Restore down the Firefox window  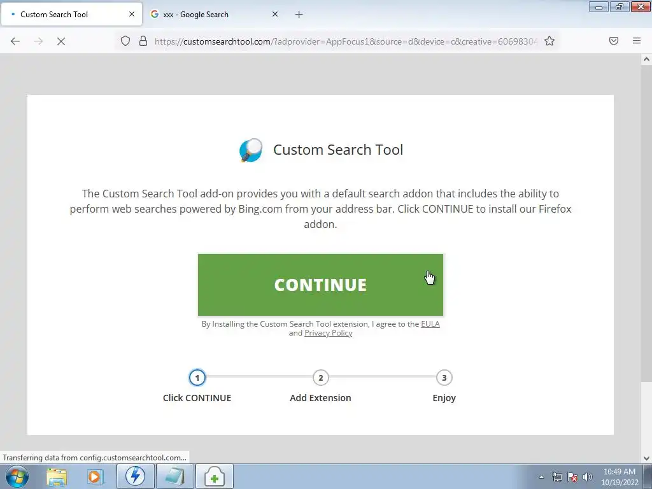(x=620, y=6)
